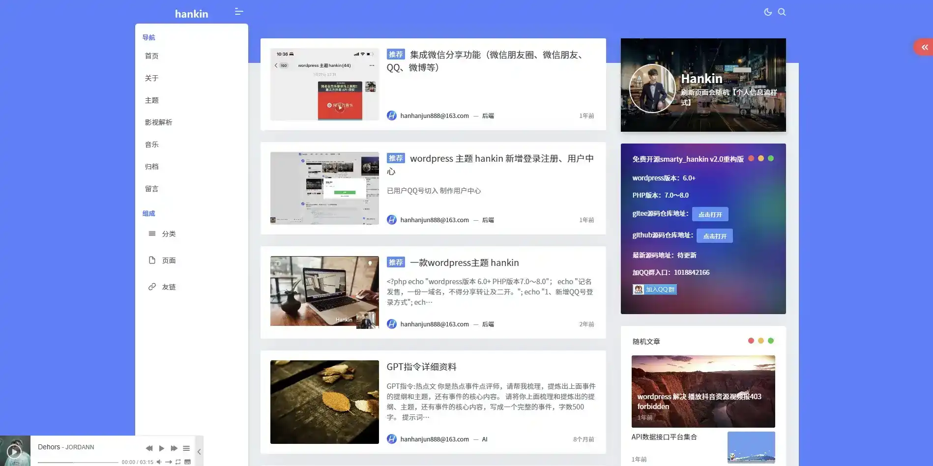The height and width of the screenshot is (466, 933).
Task: Play the song using the album cover button
Action: [14, 451]
